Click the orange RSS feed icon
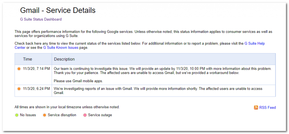289x134 pixels. click(x=256, y=108)
